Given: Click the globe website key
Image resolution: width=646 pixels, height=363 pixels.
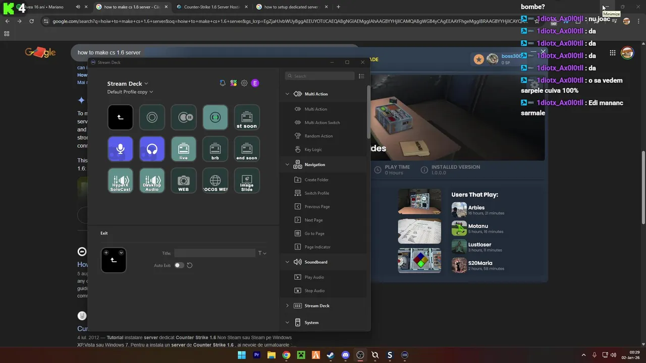Looking at the screenshot, I should coord(215,181).
